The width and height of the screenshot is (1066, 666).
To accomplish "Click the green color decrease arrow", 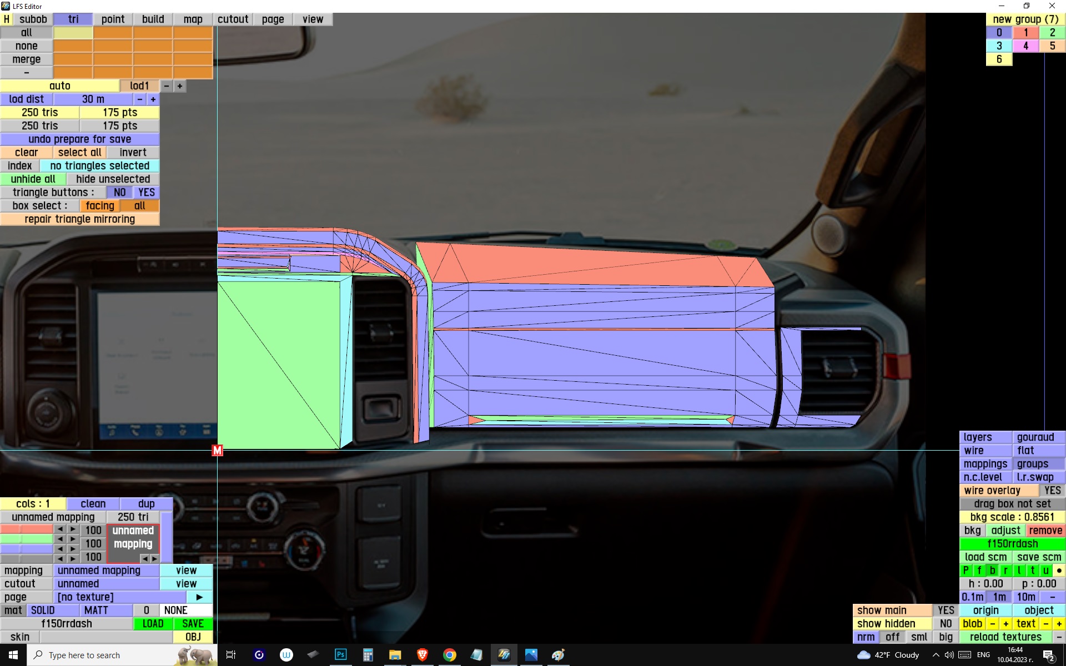I will click(x=60, y=539).
